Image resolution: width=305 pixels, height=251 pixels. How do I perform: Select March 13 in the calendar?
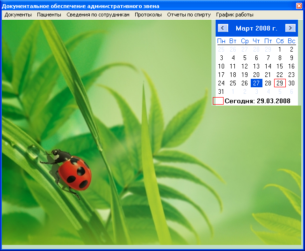pos(256,66)
